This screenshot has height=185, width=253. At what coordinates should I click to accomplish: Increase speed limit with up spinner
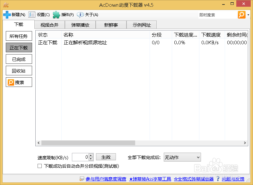[x=91, y=156]
